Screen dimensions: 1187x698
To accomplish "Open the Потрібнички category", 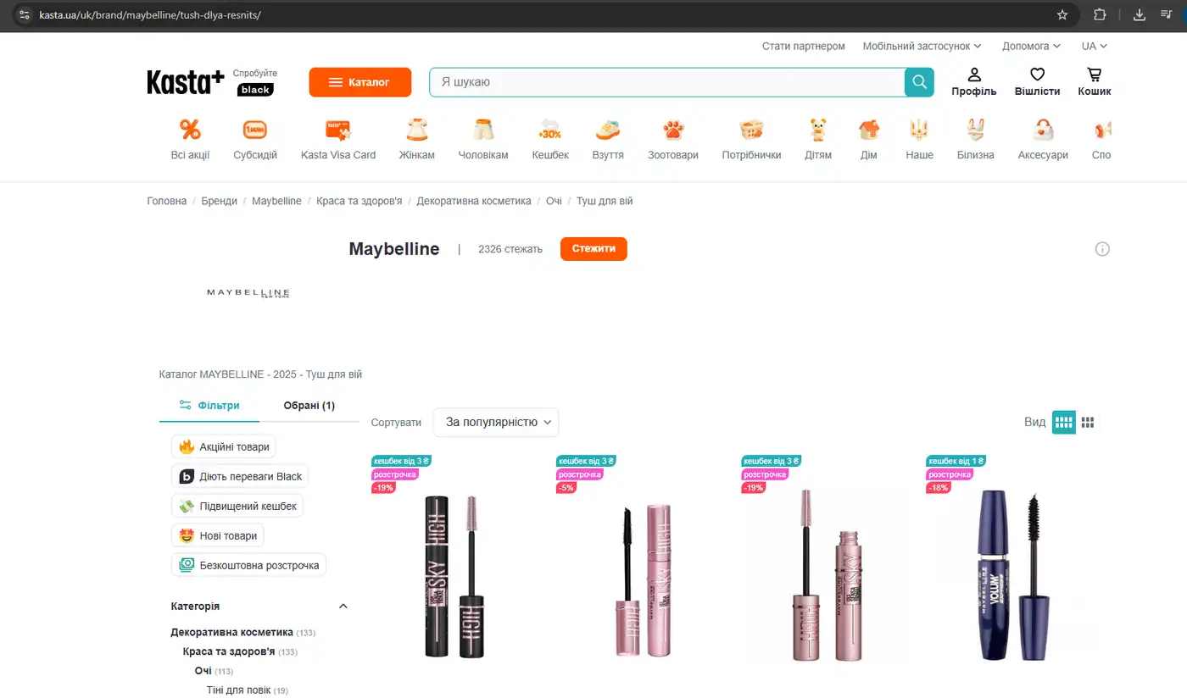I will tap(751, 140).
